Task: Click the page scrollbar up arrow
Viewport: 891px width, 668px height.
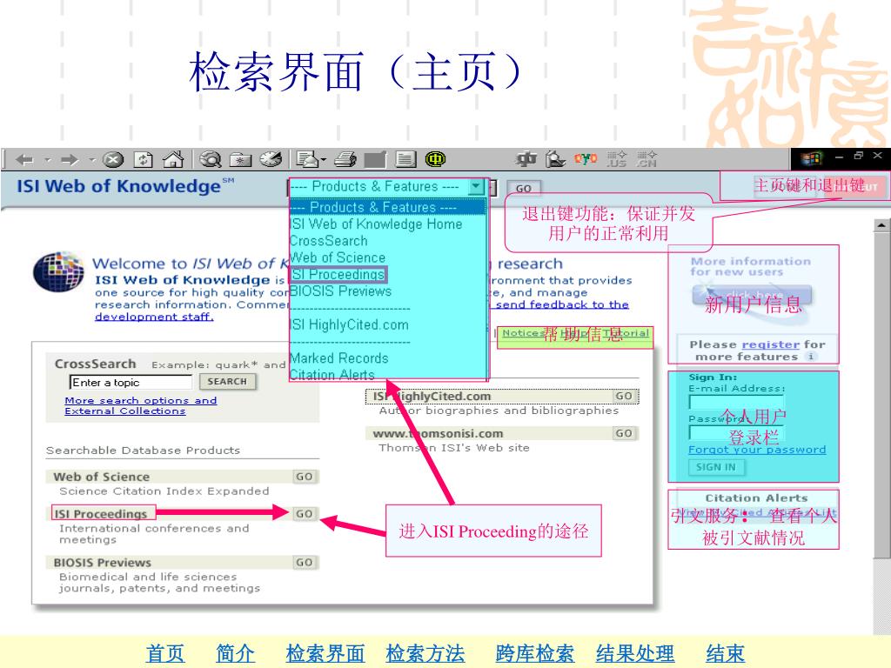Action: [x=881, y=225]
